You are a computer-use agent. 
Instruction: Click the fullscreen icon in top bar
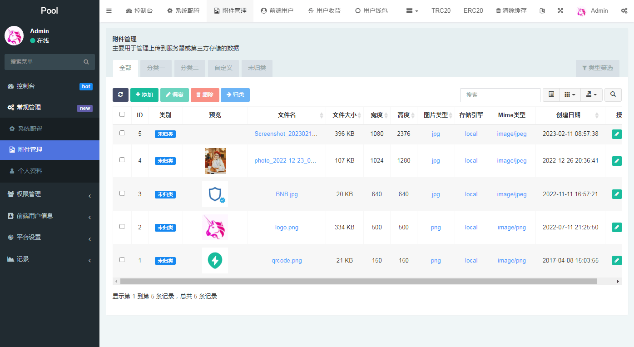tap(560, 10)
